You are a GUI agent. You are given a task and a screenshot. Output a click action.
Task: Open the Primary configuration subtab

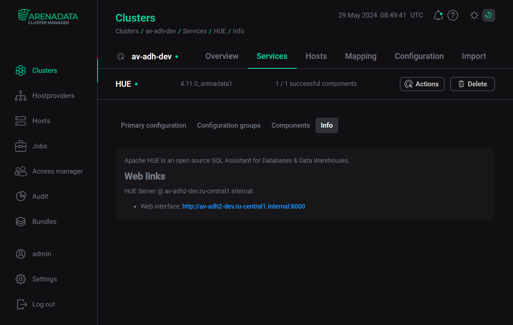153,125
